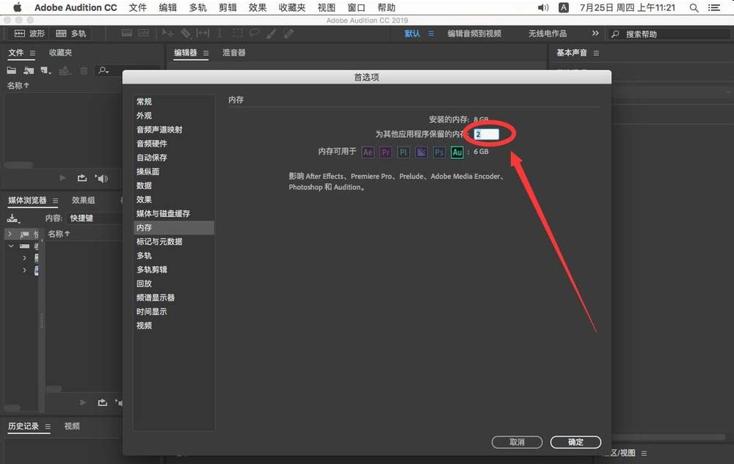Click the volume icon in macOS menu bar
The image size is (734, 464).
(x=543, y=7)
